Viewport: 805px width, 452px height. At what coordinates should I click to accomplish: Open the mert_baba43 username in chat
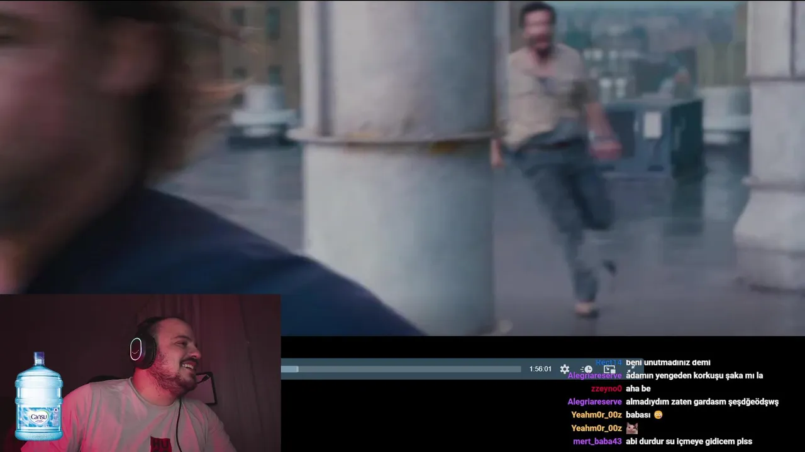click(x=597, y=441)
